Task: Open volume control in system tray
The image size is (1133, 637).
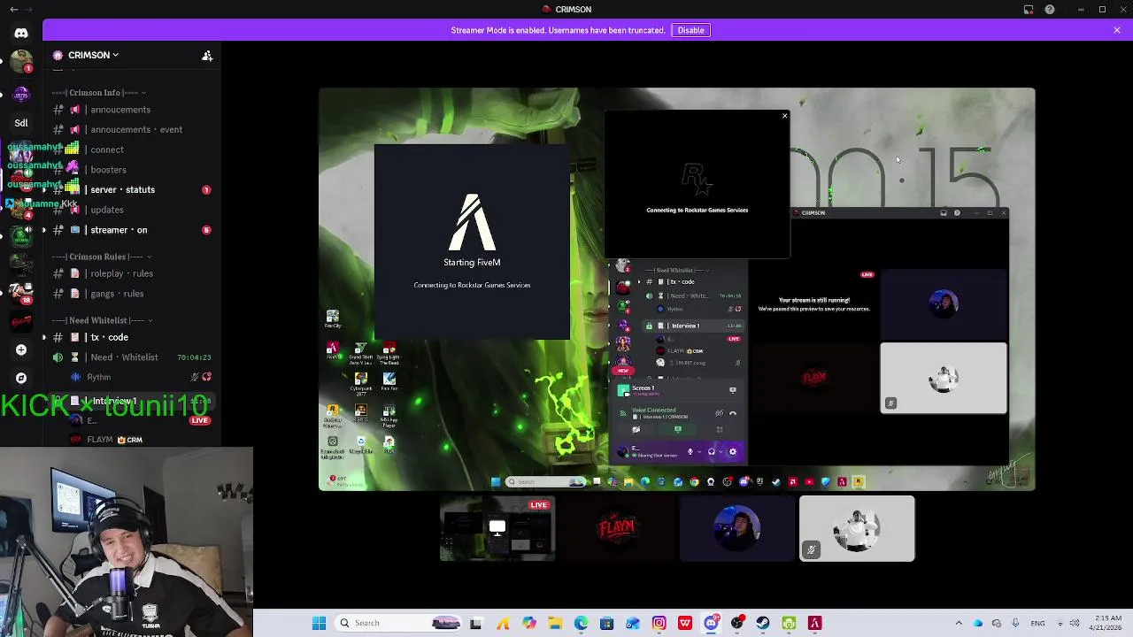Action: point(1076,623)
